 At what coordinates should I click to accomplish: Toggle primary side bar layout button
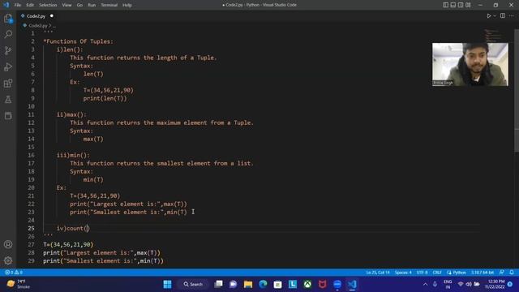point(445,5)
